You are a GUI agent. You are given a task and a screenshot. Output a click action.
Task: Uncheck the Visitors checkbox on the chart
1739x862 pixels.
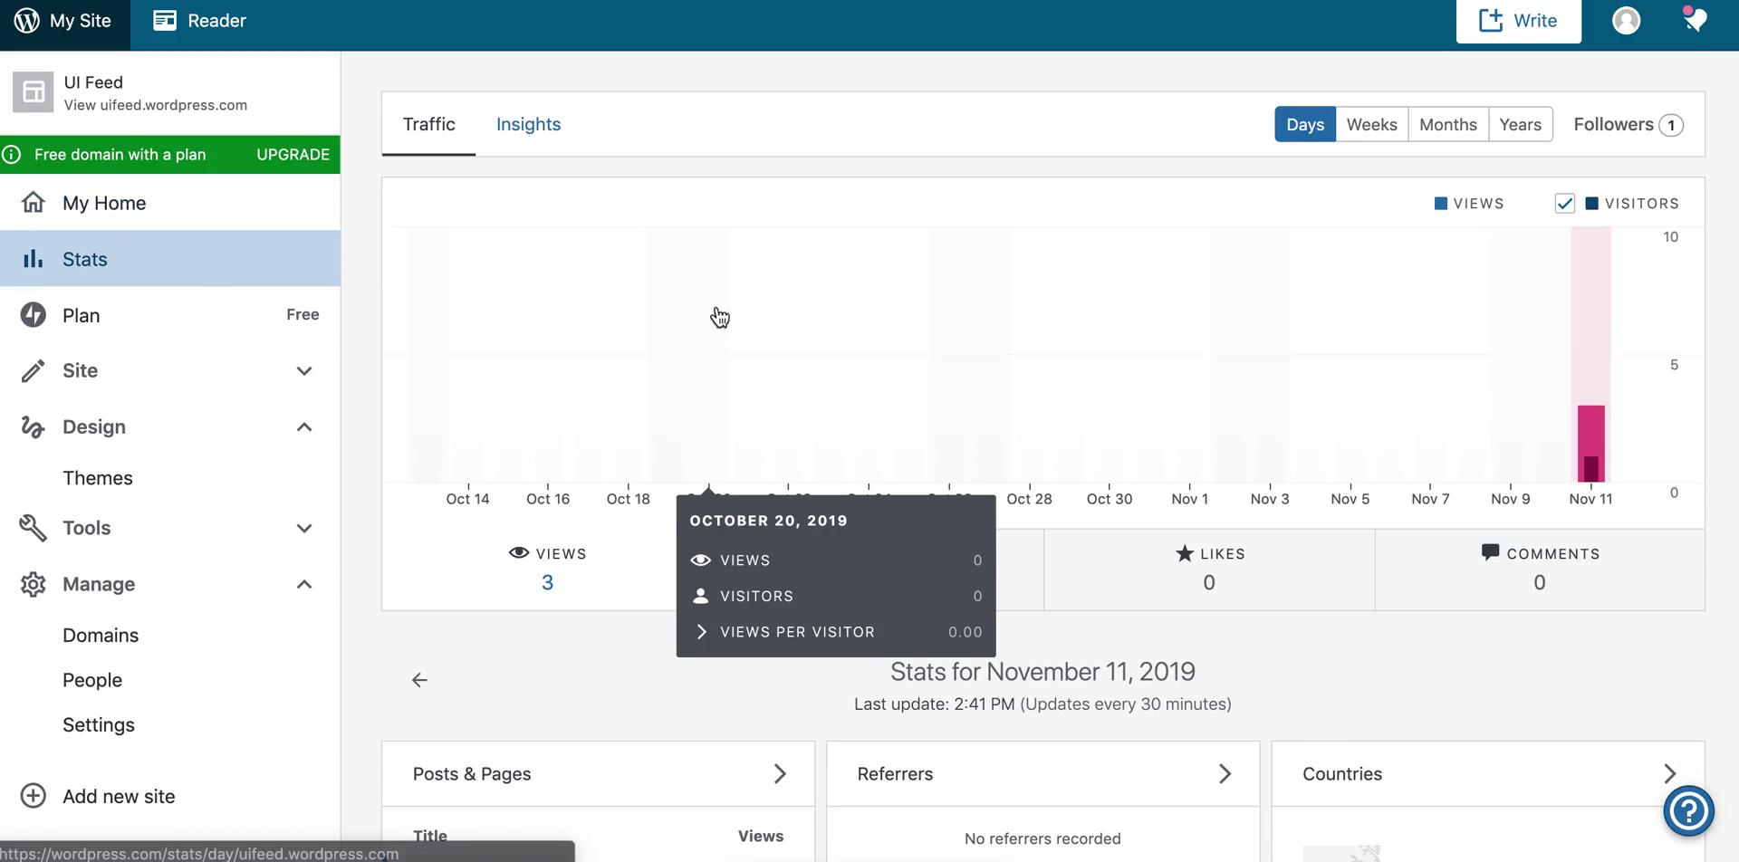tap(1565, 203)
